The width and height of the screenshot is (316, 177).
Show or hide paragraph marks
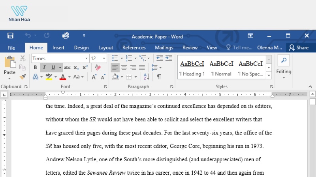coord(159,77)
